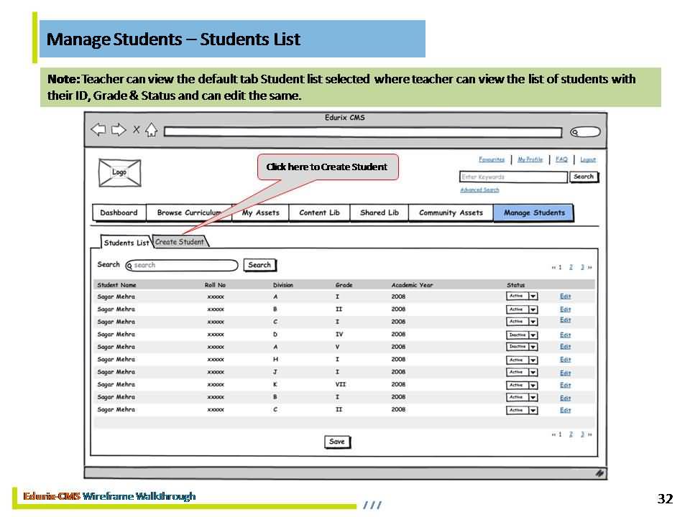
Task: Select the Browse Curriculum menu item
Action: (188, 213)
